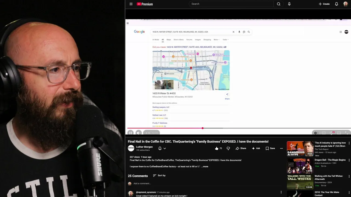Open the YouTube guide hamburger menu
Viewport: 351px width, 197px height.
[131, 4]
